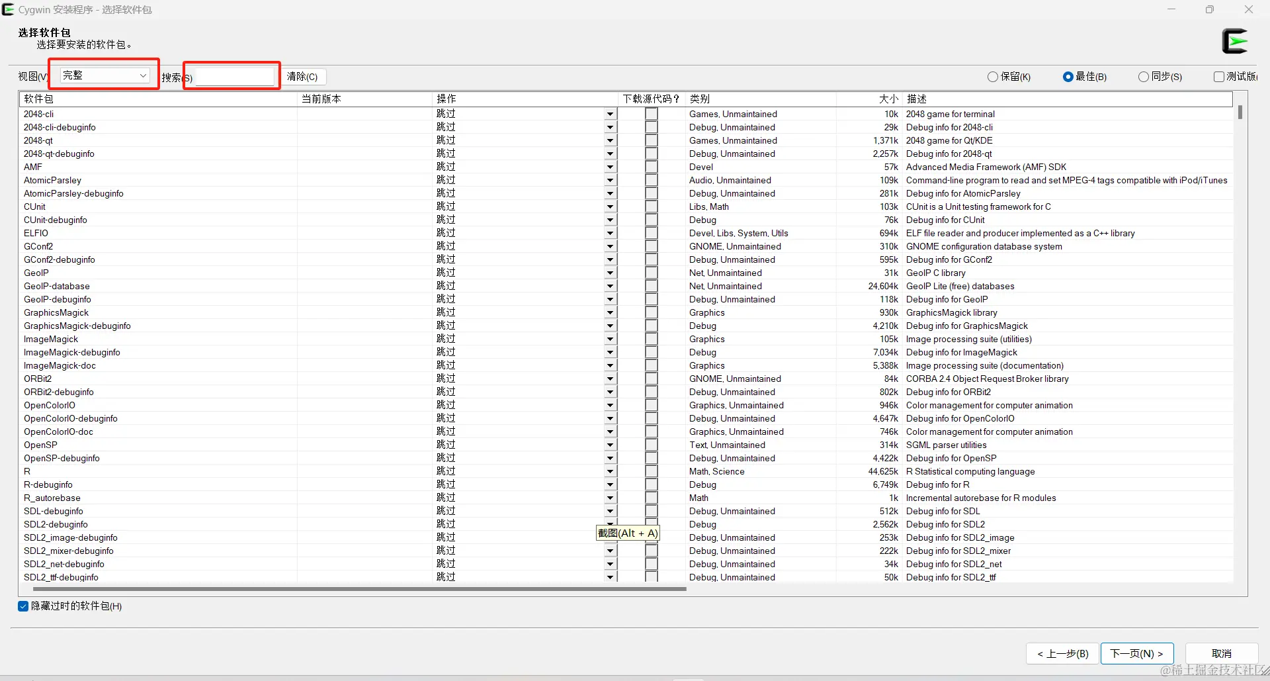The image size is (1270, 681).
Task: Sort by the 软件包 column header
Action: [159, 99]
